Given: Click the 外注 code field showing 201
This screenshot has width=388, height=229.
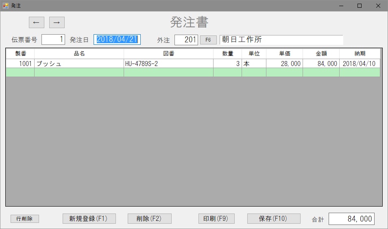Looking at the screenshot, I should [x=186, y=40].
